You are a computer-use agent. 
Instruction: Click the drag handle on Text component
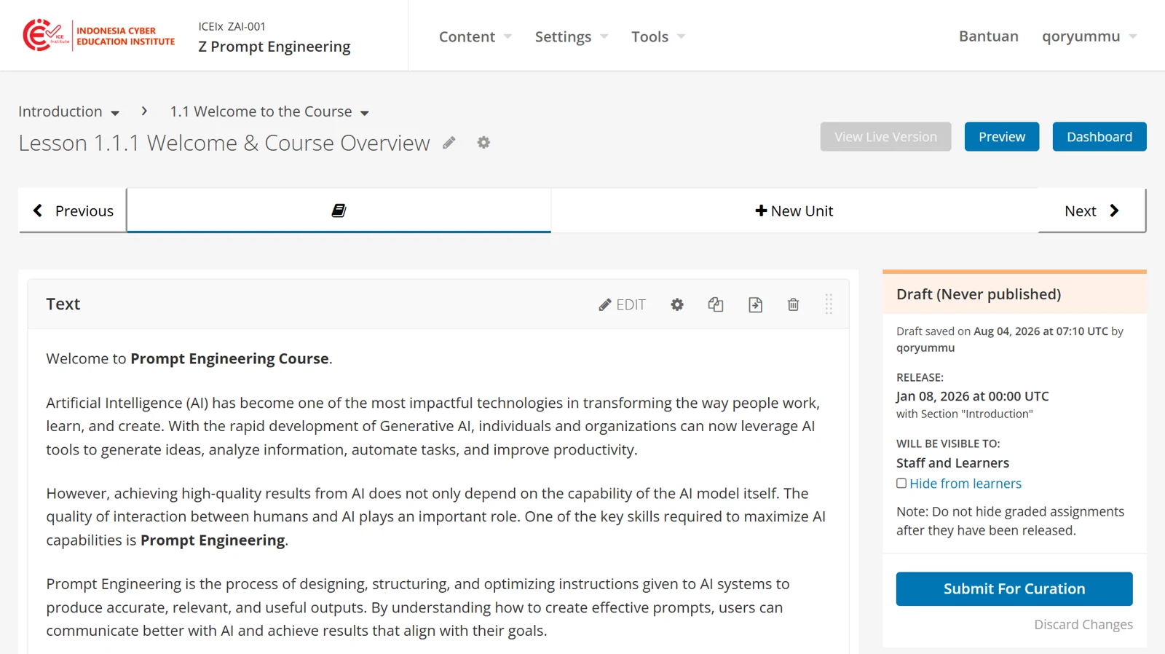point(829,304)
